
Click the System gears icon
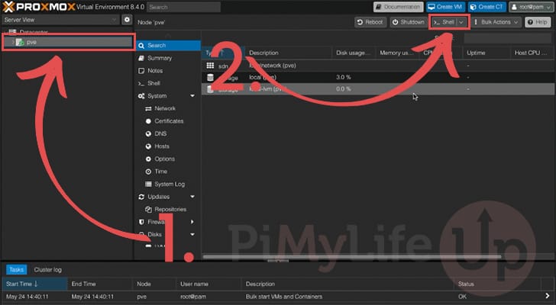click(x=141, y=96)
